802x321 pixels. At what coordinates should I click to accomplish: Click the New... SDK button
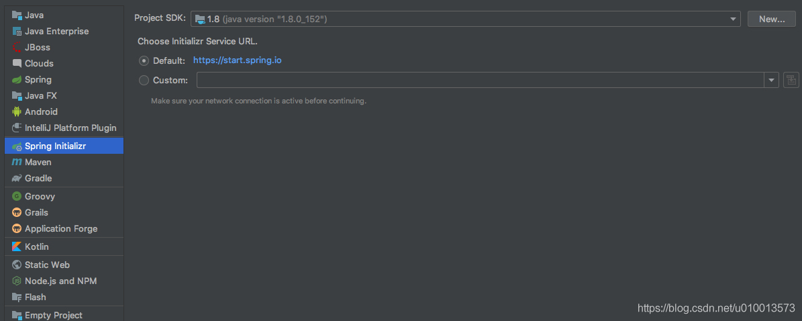tap(772, 19)
